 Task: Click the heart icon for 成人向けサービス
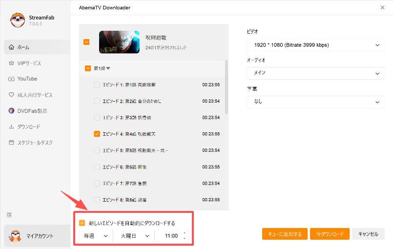point(11,95)
